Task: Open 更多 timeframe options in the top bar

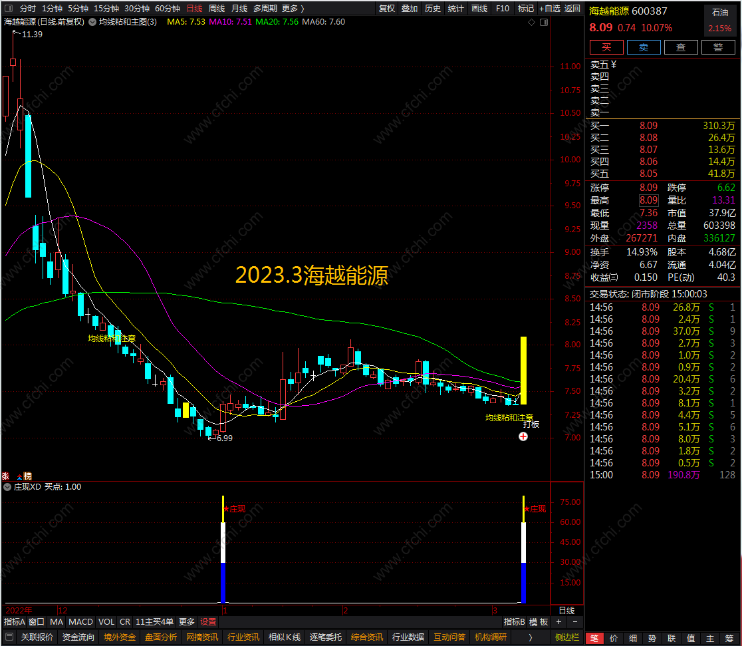Action: [x=293, y=9]
